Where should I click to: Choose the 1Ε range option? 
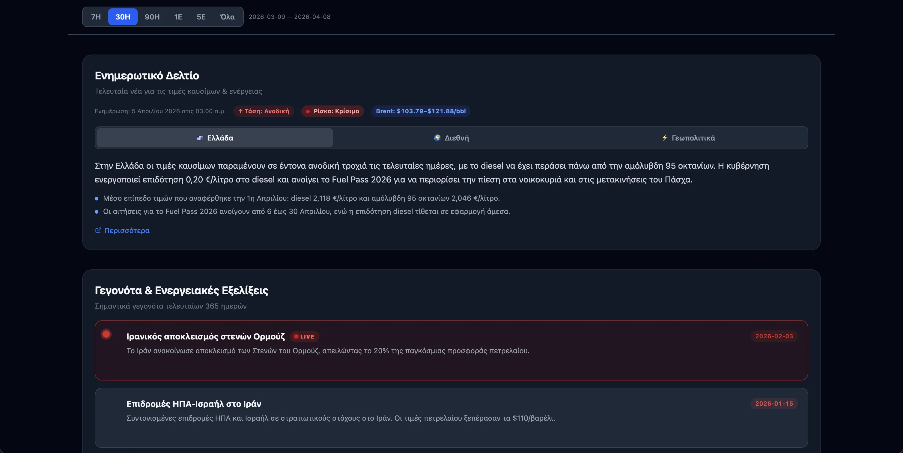[x=178, y=17]
